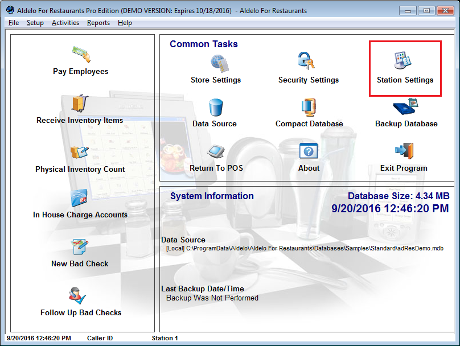Select the About label
460x346 pixels.
(x=309, y=168)
